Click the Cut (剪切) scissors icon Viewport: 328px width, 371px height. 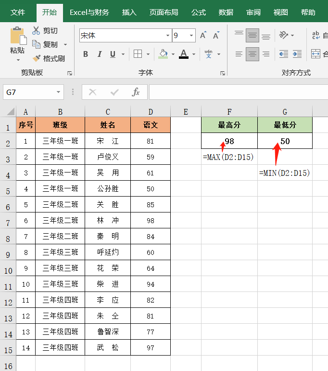[x=36, y=30]
